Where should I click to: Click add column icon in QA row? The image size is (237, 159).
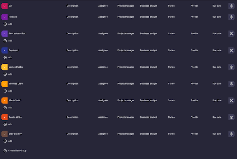[231, 6]
